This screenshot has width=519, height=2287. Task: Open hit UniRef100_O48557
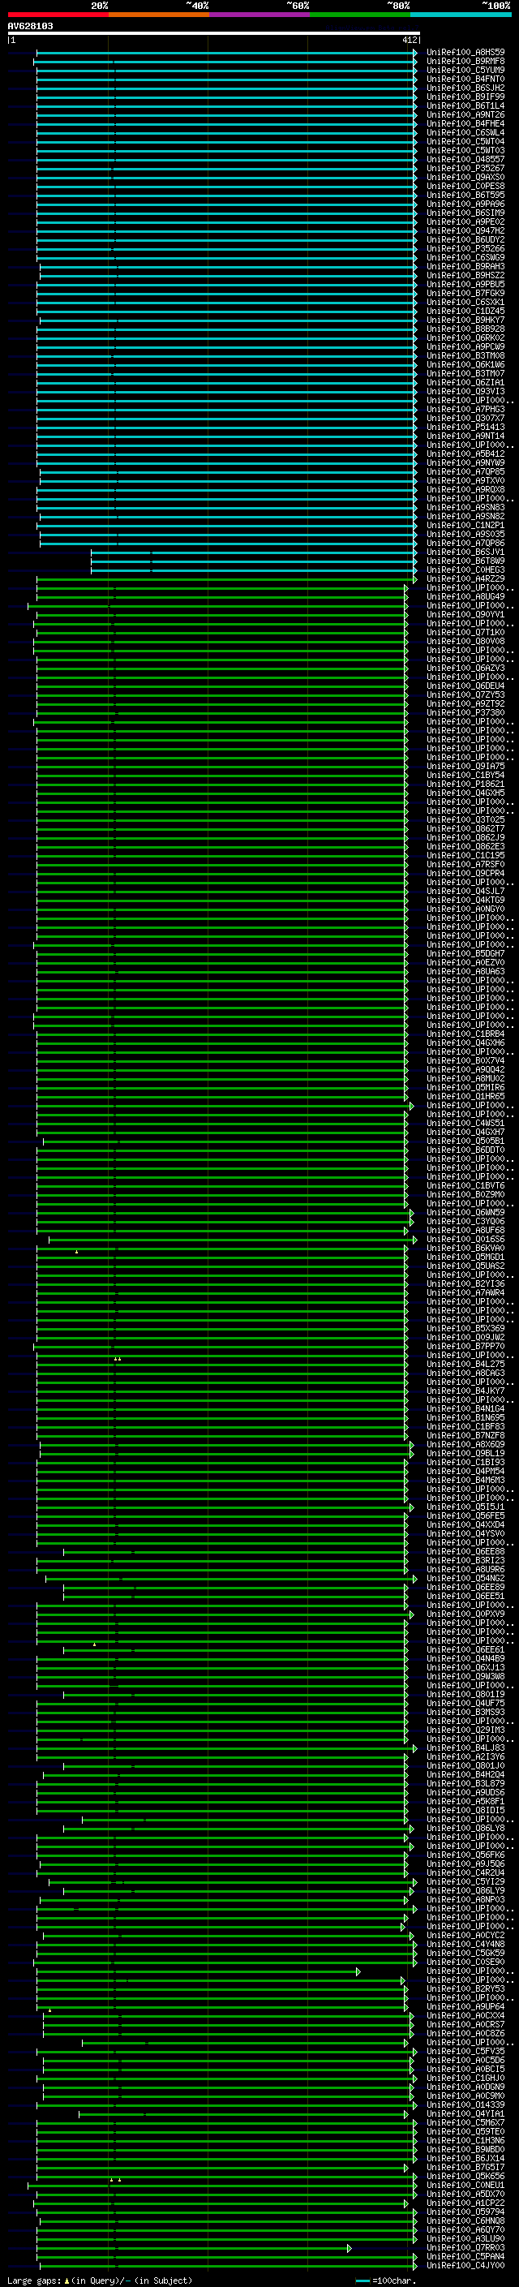point(465,160)
